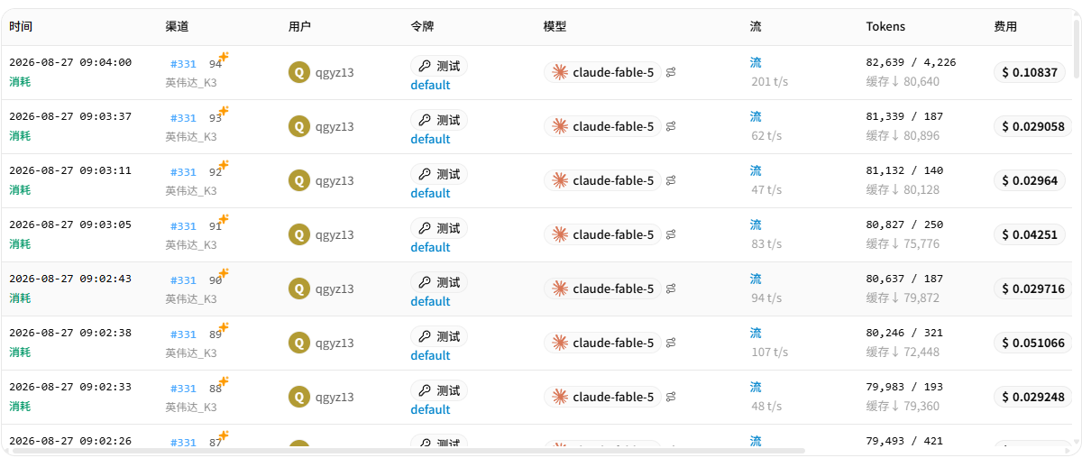The height and width of the screenshot is (458, 1091).
Task: Click the Q avatar in the 09:03:37 row
Action: [x=298, y=126]
